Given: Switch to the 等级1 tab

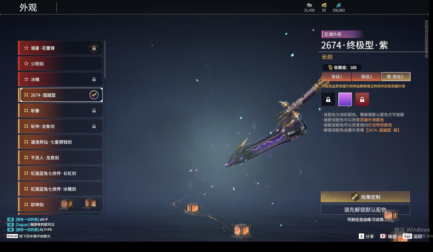Looking at the screenshot, I should pos(337,77).
